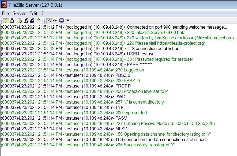Select log line 'Connected on port 990'
Image resolution: width=237 pixels, height=156 pixels.
pos(114,27)
